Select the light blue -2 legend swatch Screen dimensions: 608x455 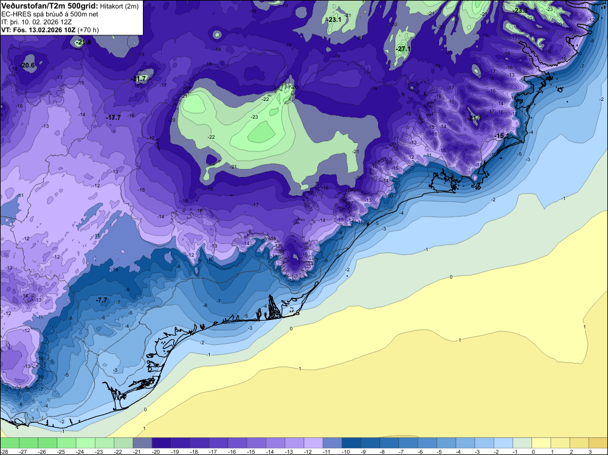pyautogui.click(x=503, y=443)
